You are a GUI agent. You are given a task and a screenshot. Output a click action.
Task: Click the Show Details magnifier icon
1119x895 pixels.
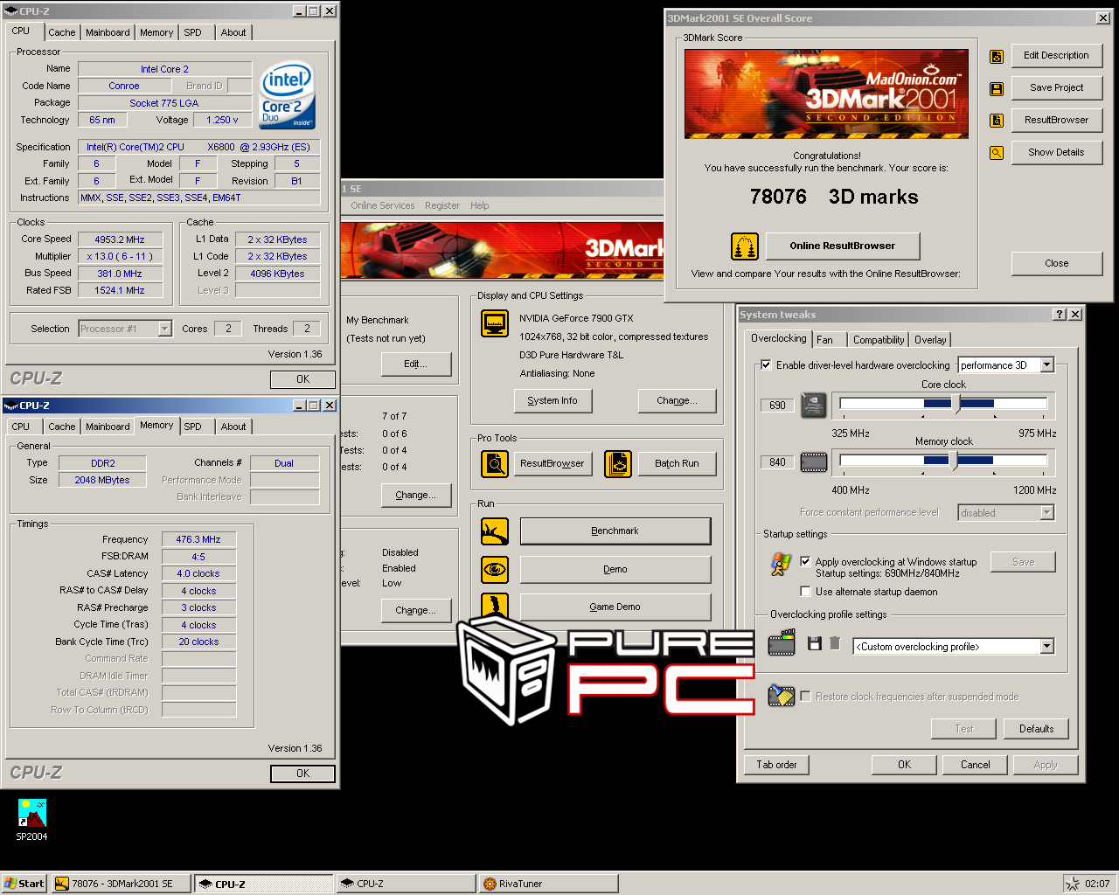click(x=997, y=153)
